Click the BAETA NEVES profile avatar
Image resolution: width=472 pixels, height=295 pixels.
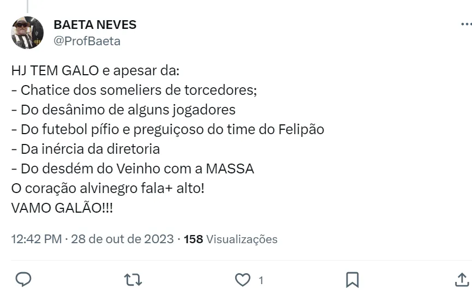(x=27, y=32)
